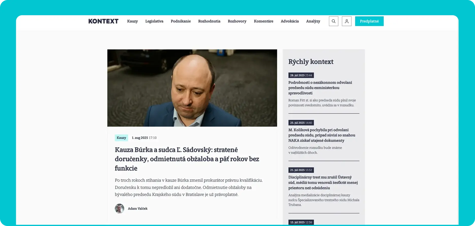Open author Adam Valček's name link
Viewport: 475px width, 226px height.
click(138, 208)
